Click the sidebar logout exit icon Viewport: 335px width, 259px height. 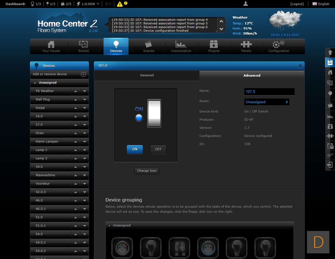click(x=330, y=165)
